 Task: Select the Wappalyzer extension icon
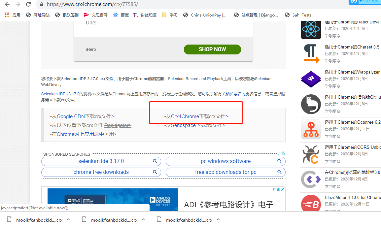[x=311, y=79]
